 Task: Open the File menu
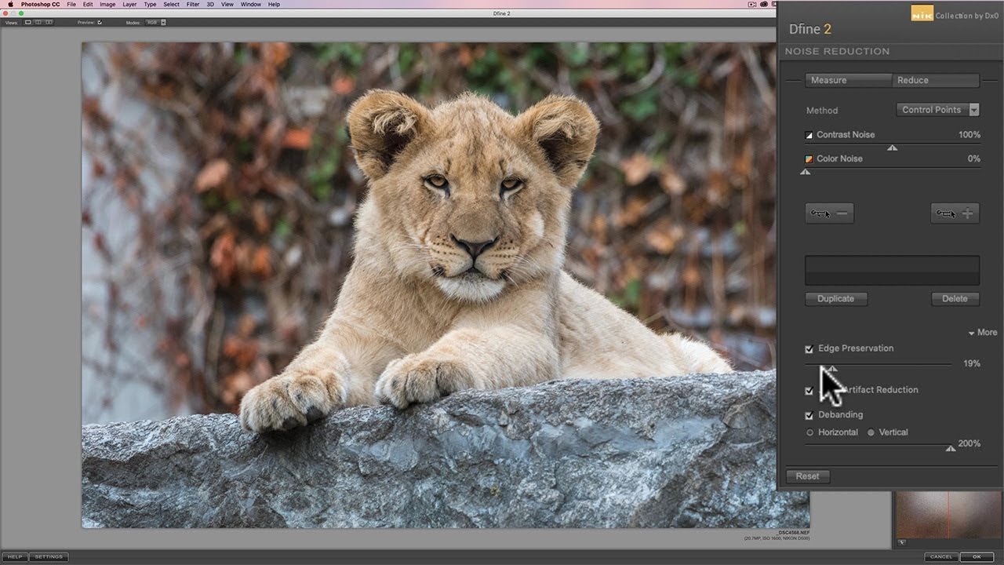71,5
